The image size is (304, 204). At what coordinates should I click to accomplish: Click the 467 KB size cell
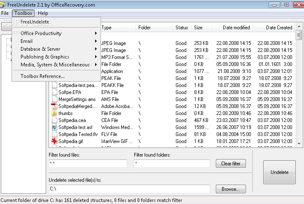click(x=201, y=120)
